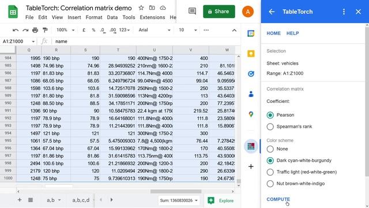369x208 pixels.
Task: Move document to folder icon
Action: [152, 8]
